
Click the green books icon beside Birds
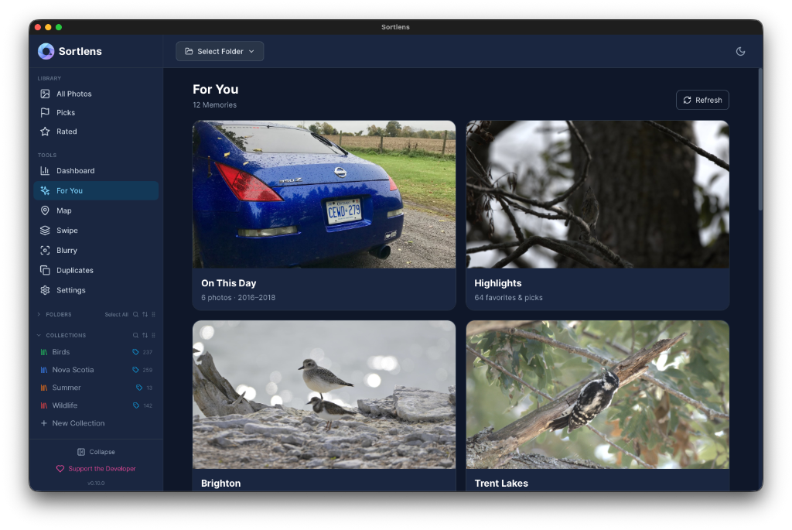point(44,352)
